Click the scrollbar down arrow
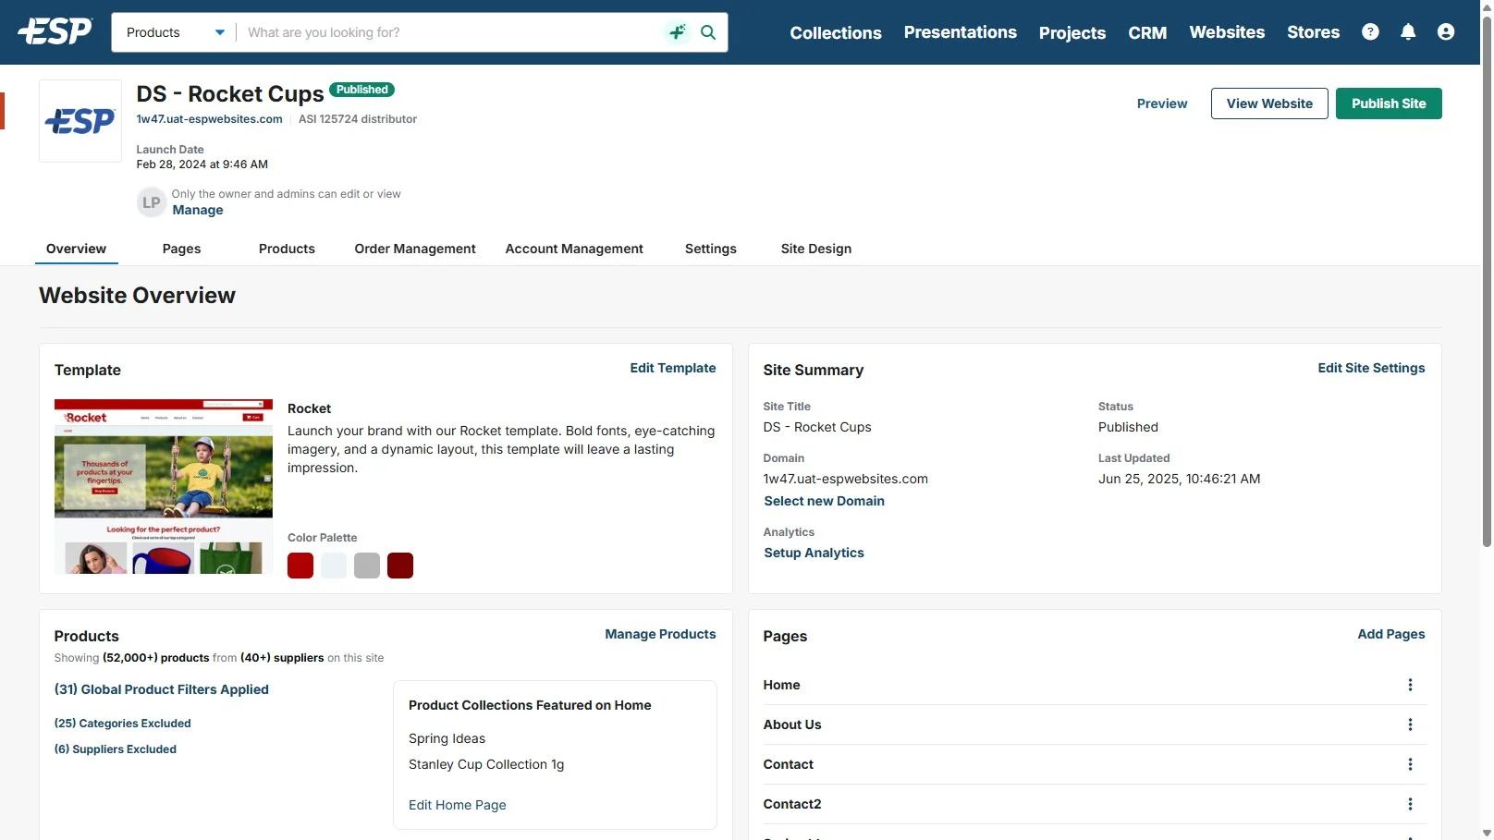The height and width of the screenshot is (840, 1494). [1487, 833]
